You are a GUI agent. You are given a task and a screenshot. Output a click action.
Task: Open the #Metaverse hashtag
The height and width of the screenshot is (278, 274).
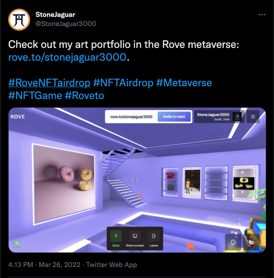184,83
